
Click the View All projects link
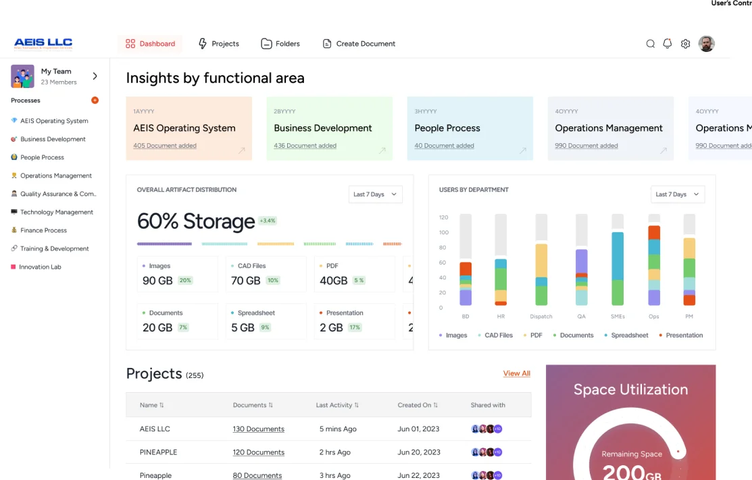[516, 373]
